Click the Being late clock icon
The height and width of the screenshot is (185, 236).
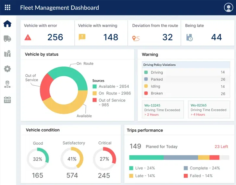[x=189, y=38]
